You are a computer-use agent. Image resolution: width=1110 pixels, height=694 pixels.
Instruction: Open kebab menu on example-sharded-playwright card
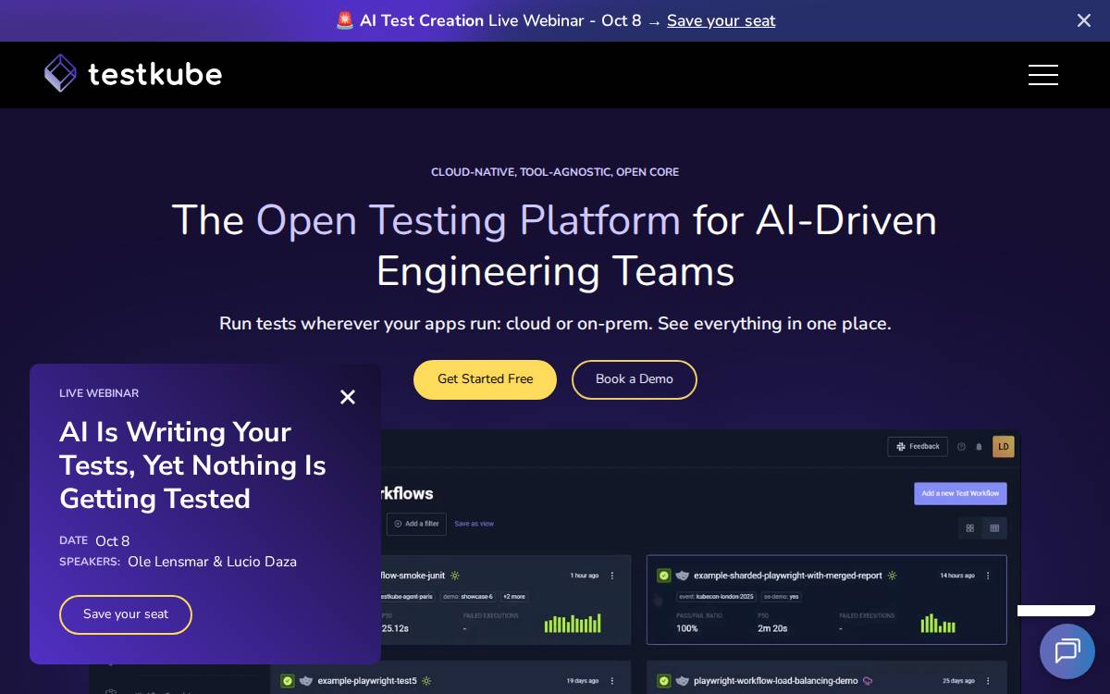tap(988, 576)
